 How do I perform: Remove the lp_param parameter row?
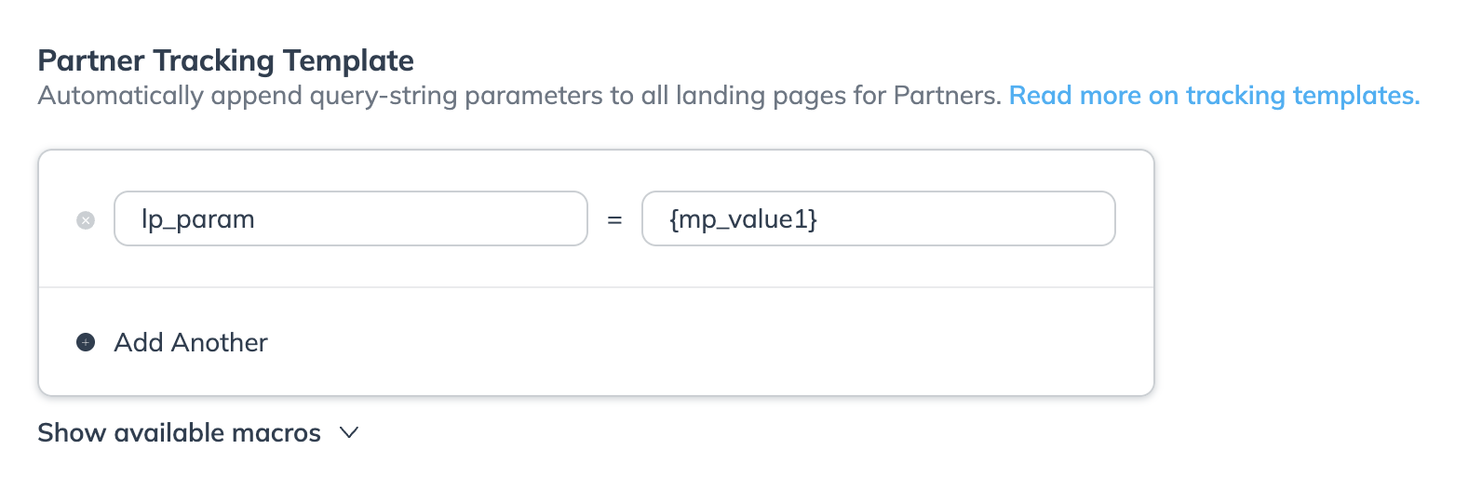tap(86, 220)
